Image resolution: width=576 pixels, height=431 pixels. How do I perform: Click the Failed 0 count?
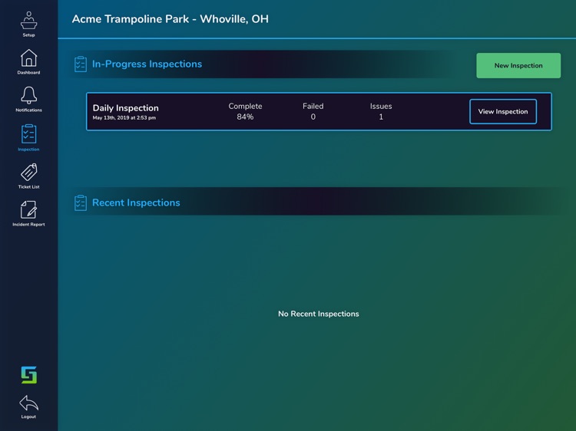pos(313,117)
